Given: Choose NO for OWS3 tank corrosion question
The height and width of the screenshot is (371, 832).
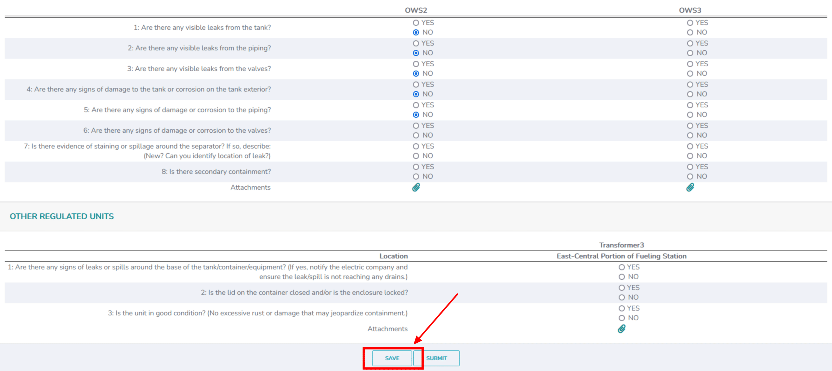Looking at the screenshot, I should click(690, 94).
